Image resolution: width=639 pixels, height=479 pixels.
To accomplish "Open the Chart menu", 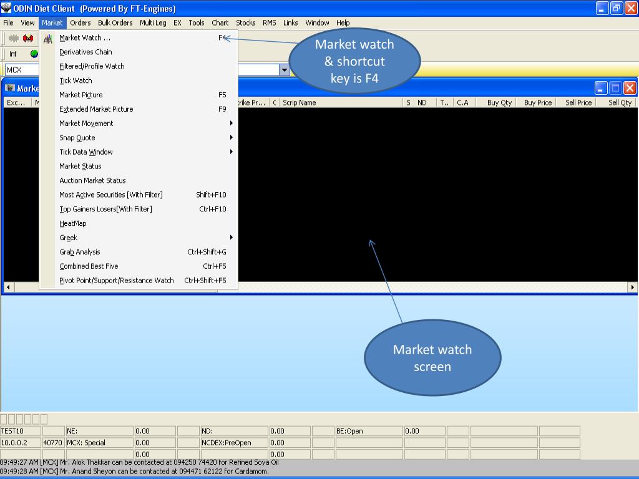I will click(220, 23).
